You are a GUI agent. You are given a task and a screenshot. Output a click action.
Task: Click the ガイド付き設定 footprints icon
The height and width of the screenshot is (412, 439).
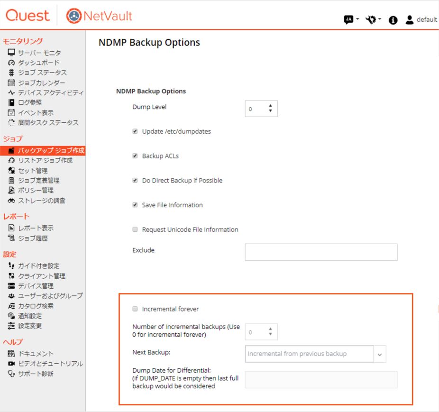(x=11, y=266)
